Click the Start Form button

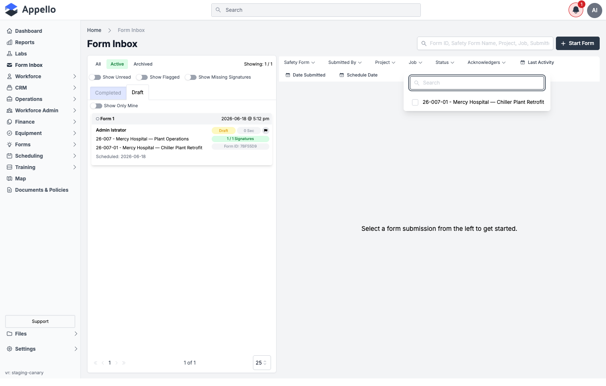point(578,43)
